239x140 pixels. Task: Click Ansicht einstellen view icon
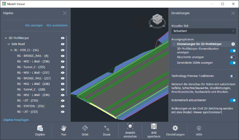(x=130, y=130)
